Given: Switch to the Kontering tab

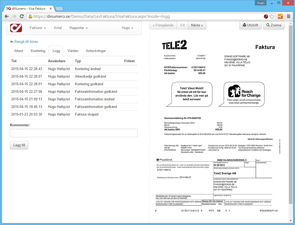Looking at the screenshot, I should pos(38,51).
